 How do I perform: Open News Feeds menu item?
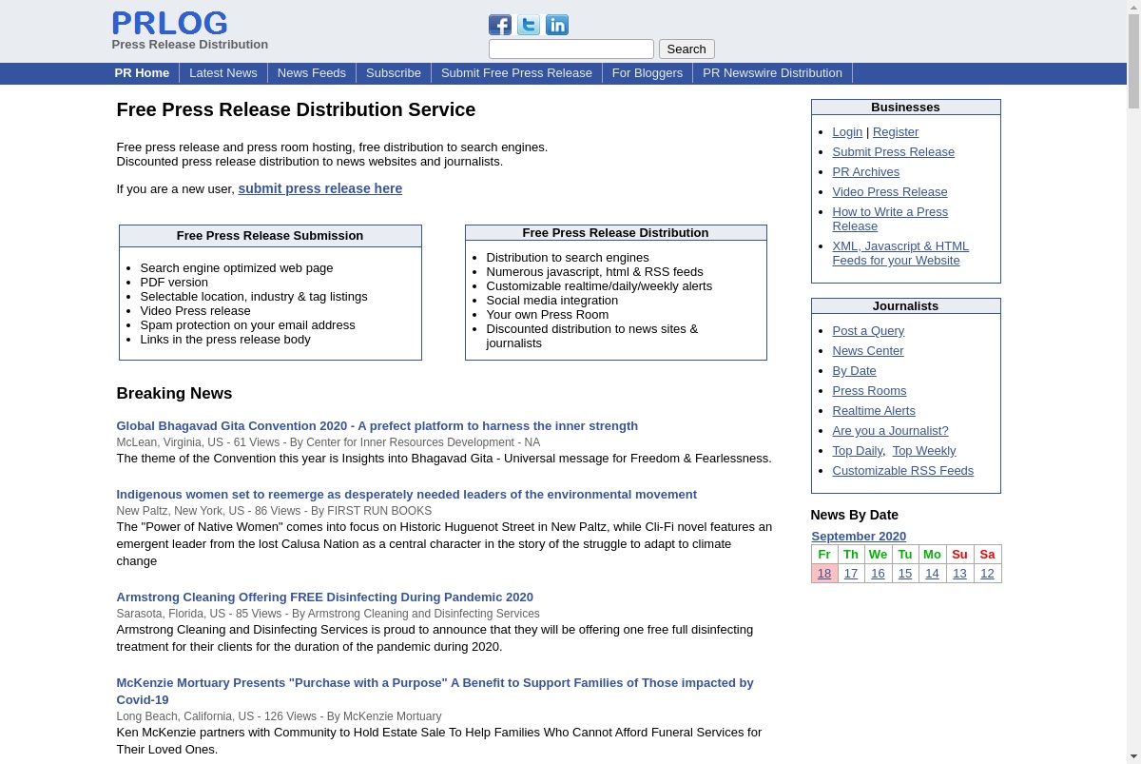coord(312,73)
